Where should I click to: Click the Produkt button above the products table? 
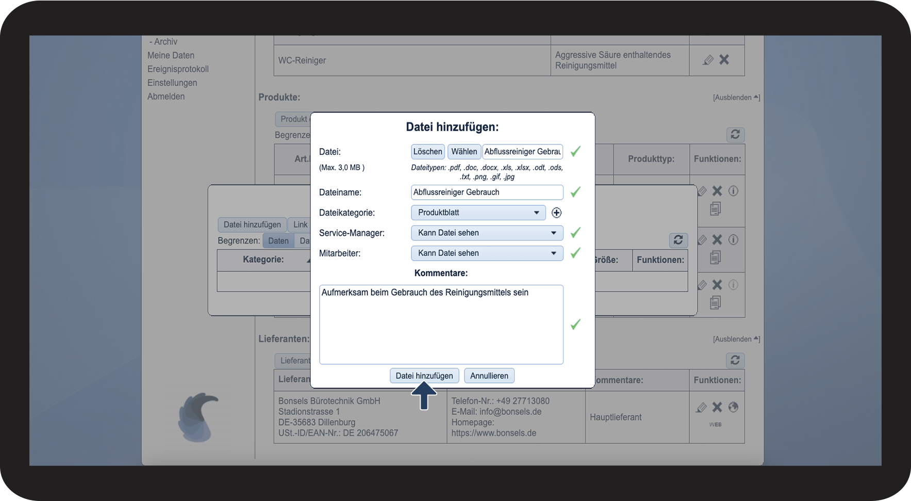[293, 119]
